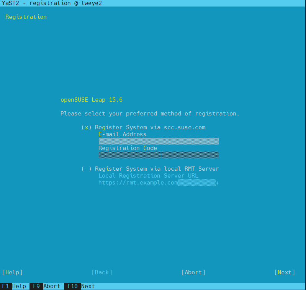Screen dimensions: 306x290
Task: Click the 'openSUSE Leap 15.6' product text
Action: click(92, 100)
